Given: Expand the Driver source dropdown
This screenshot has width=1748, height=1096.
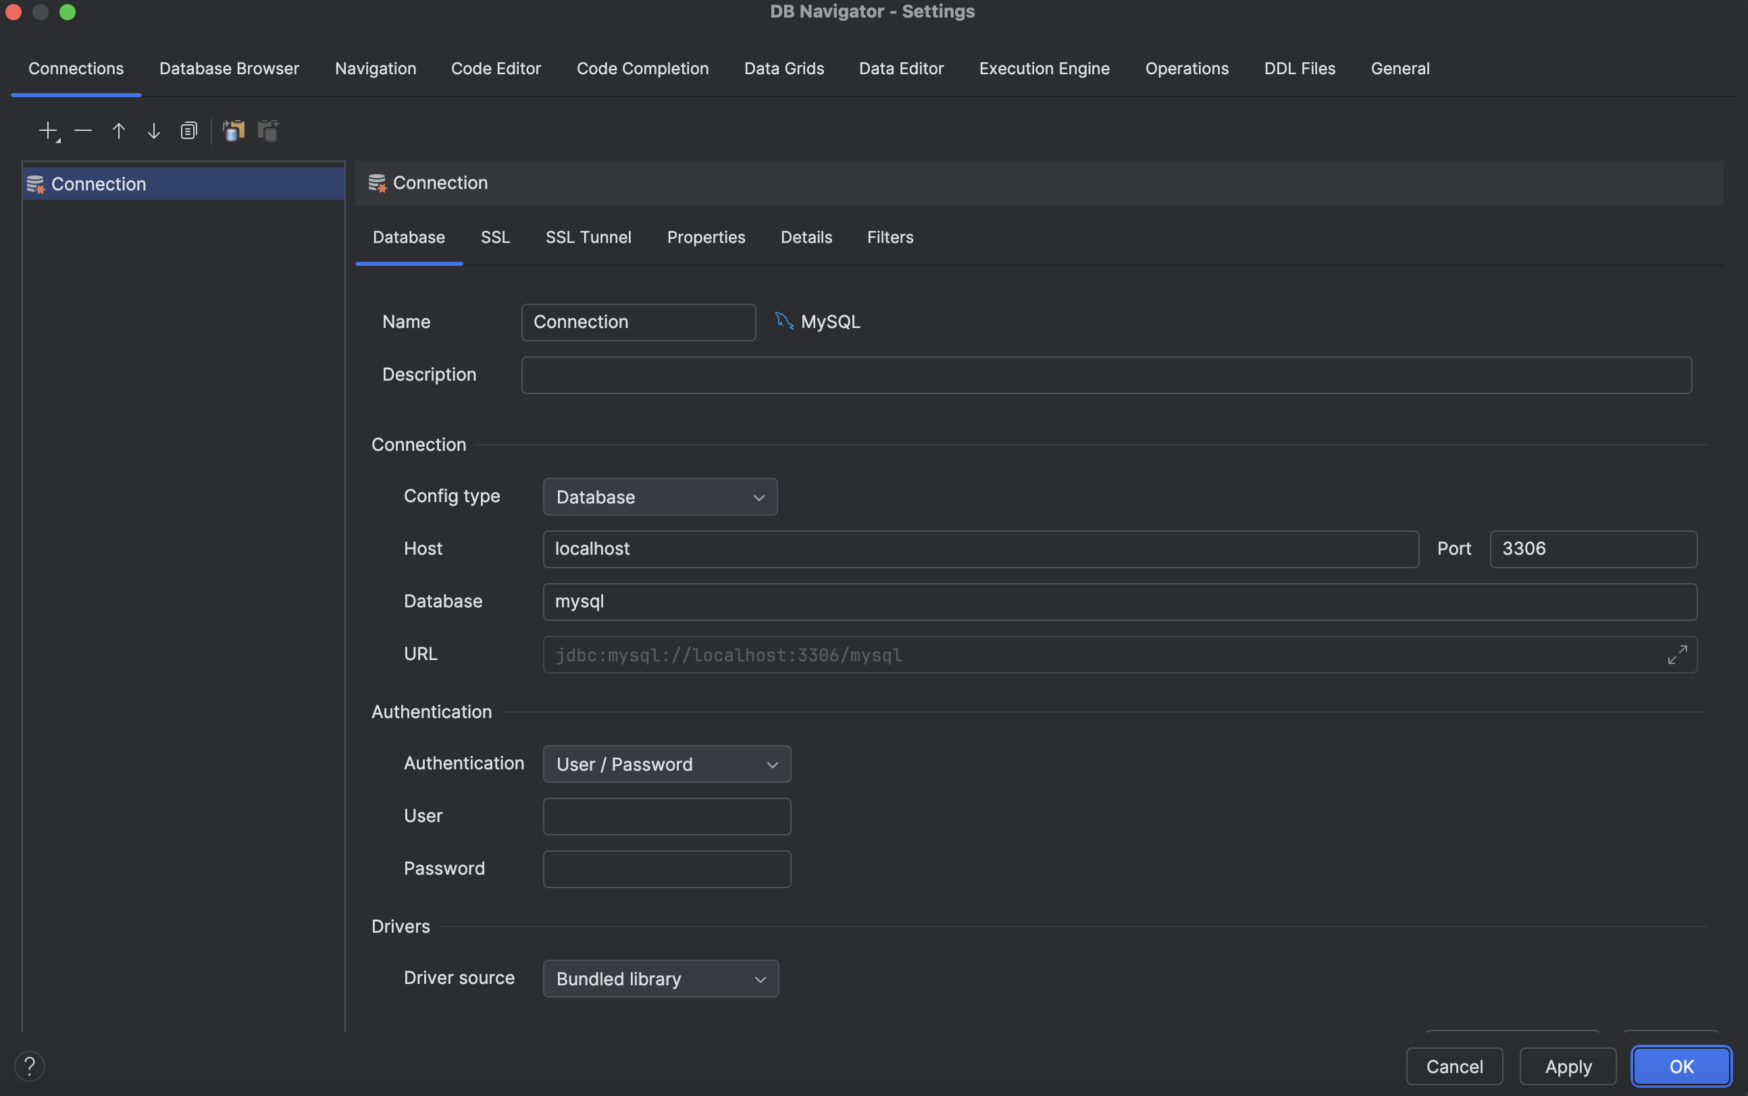Looking at the screenshot, I should click(660, 979).
